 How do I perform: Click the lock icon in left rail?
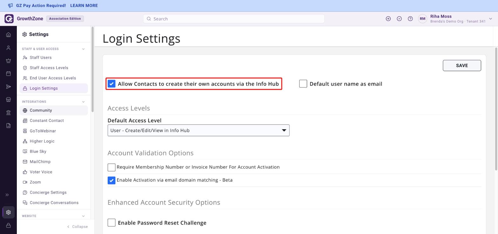[9, 225]
